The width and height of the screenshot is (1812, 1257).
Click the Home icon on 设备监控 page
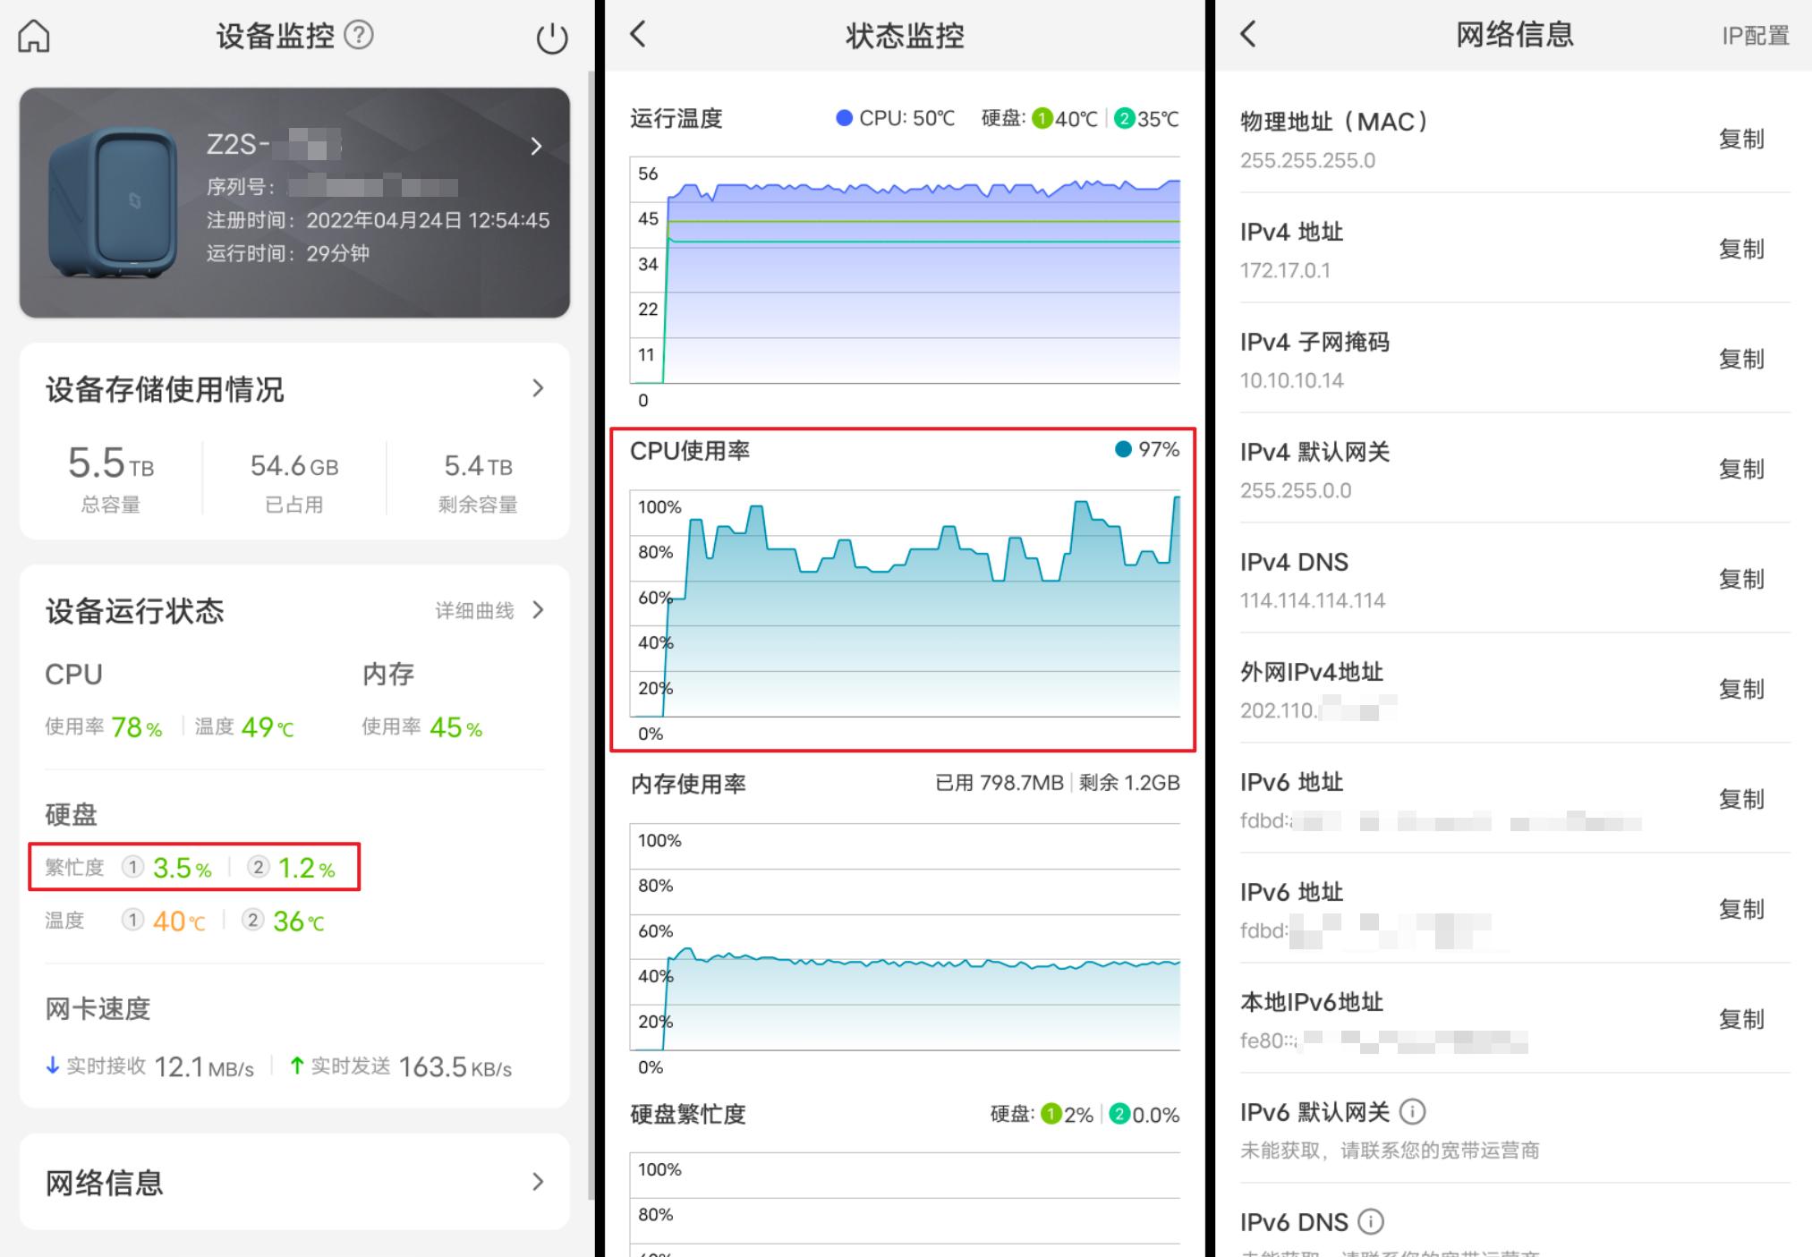coord(33,36)
